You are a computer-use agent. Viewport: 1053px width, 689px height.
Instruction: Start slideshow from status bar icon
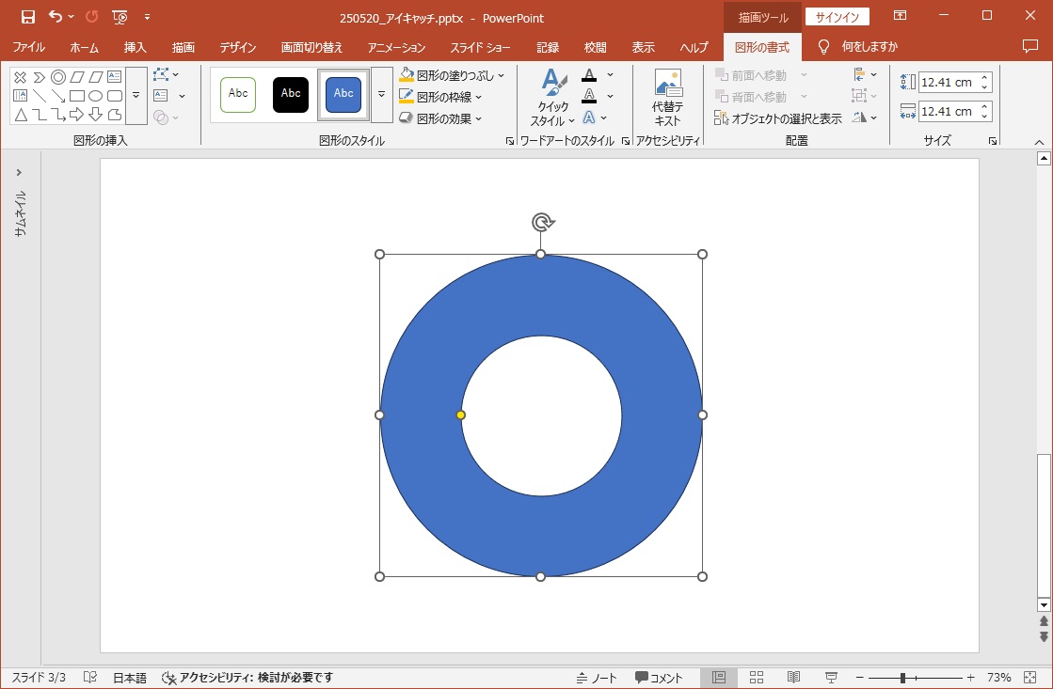point(831,678)
